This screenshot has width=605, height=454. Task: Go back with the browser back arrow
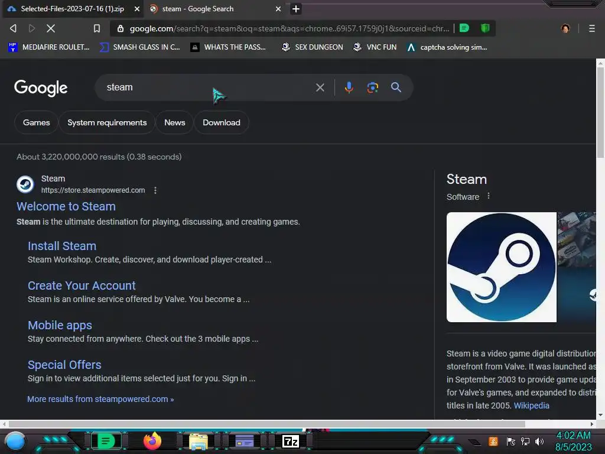[13, 28]
